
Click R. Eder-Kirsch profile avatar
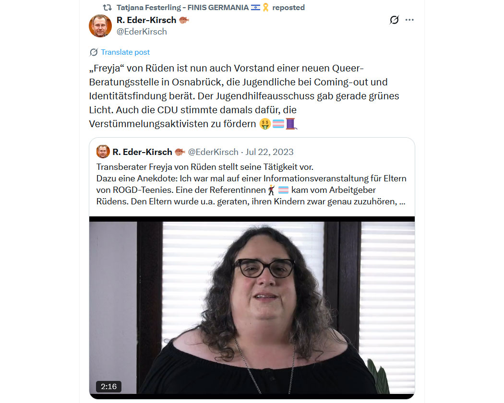[100, 26]
